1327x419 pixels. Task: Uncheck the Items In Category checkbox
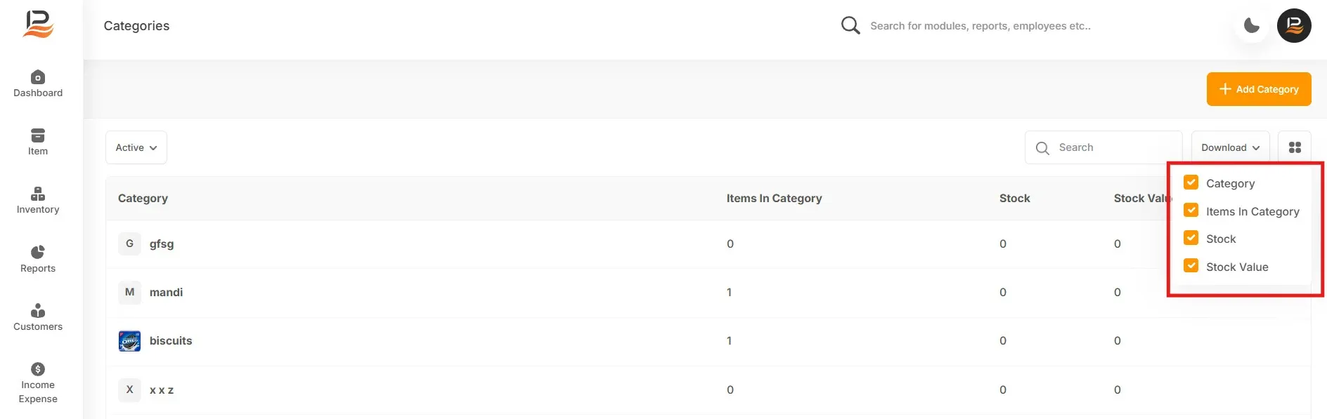click(x=1191, y=211)
